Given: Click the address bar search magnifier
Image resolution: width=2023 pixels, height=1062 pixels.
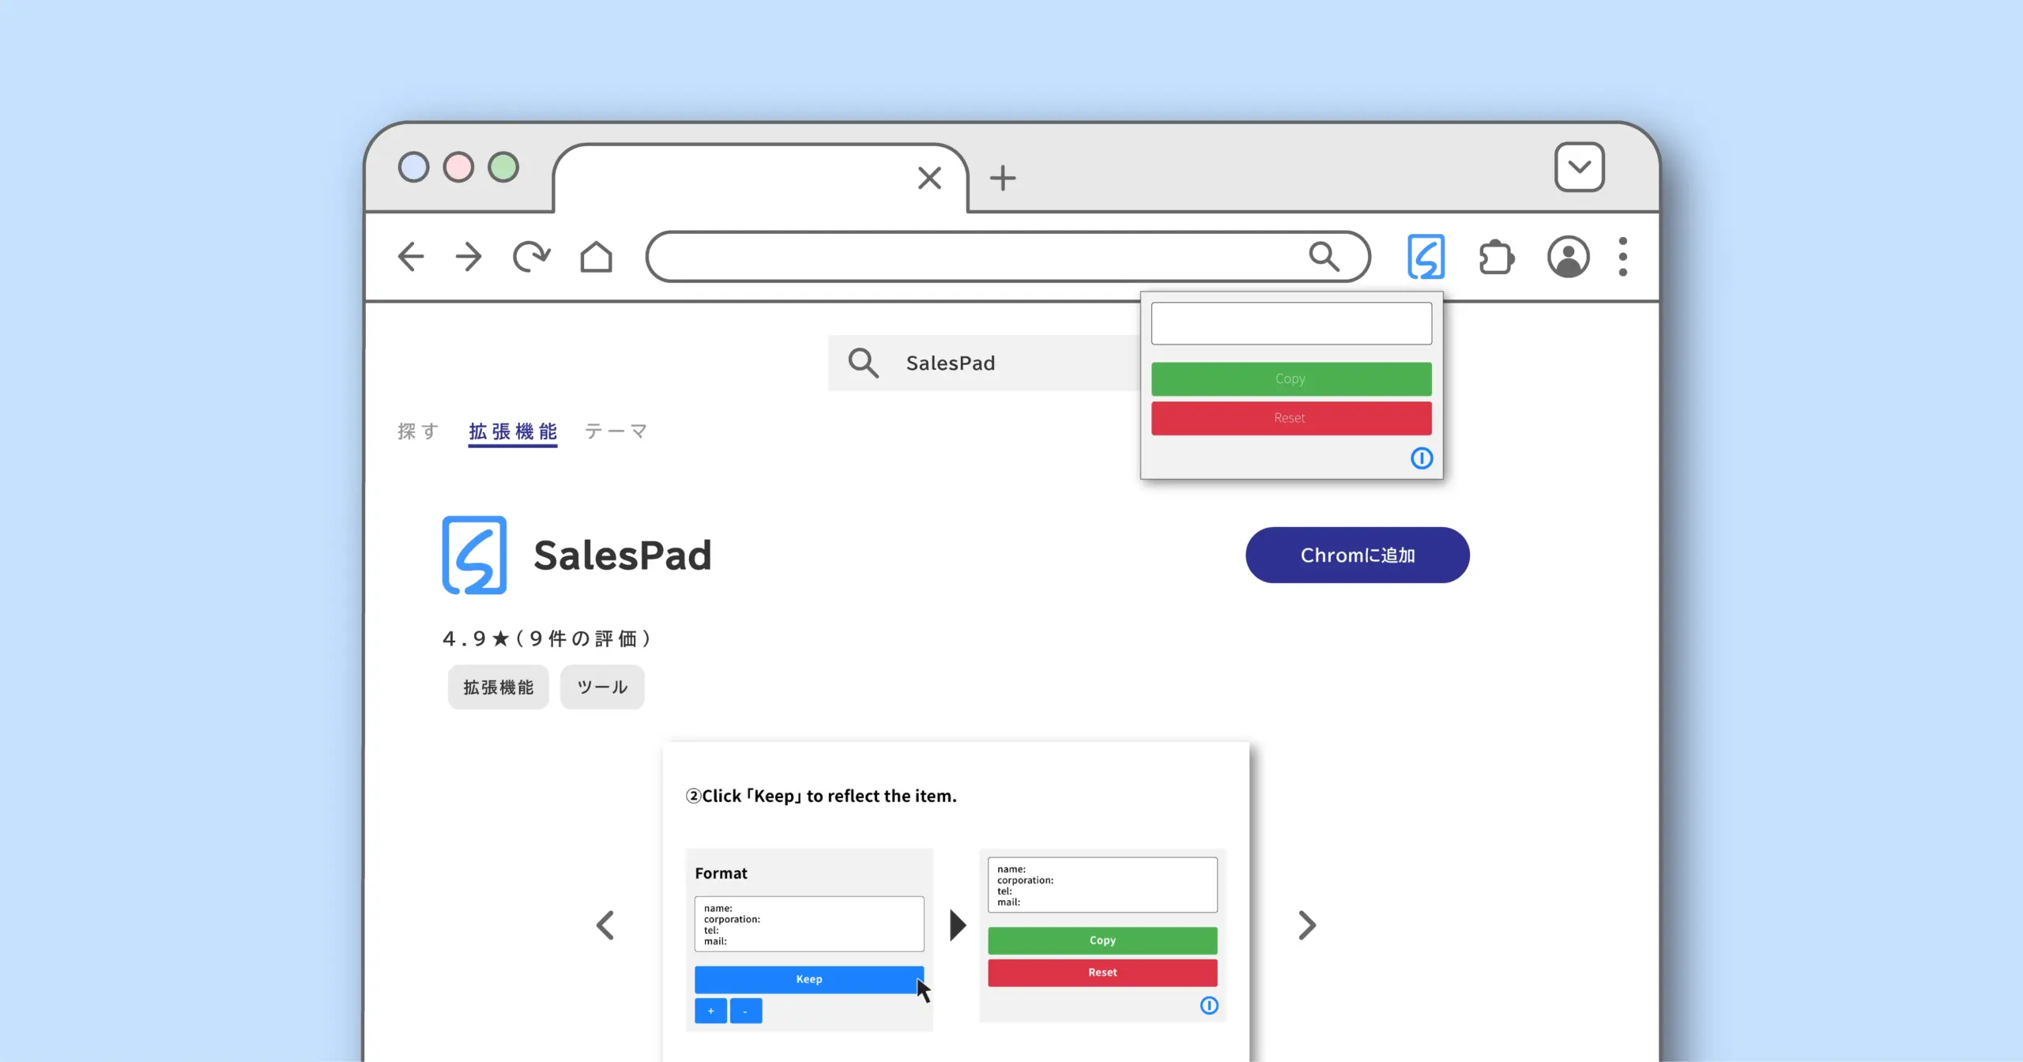Looking at the screenshot, I should (x=1324, y=257).
